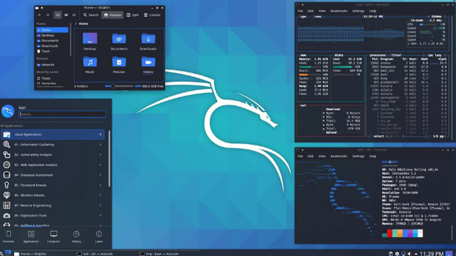
Task: Expand 08 - Exploitation Tools submenu arrow
Action: coord(101,216)
